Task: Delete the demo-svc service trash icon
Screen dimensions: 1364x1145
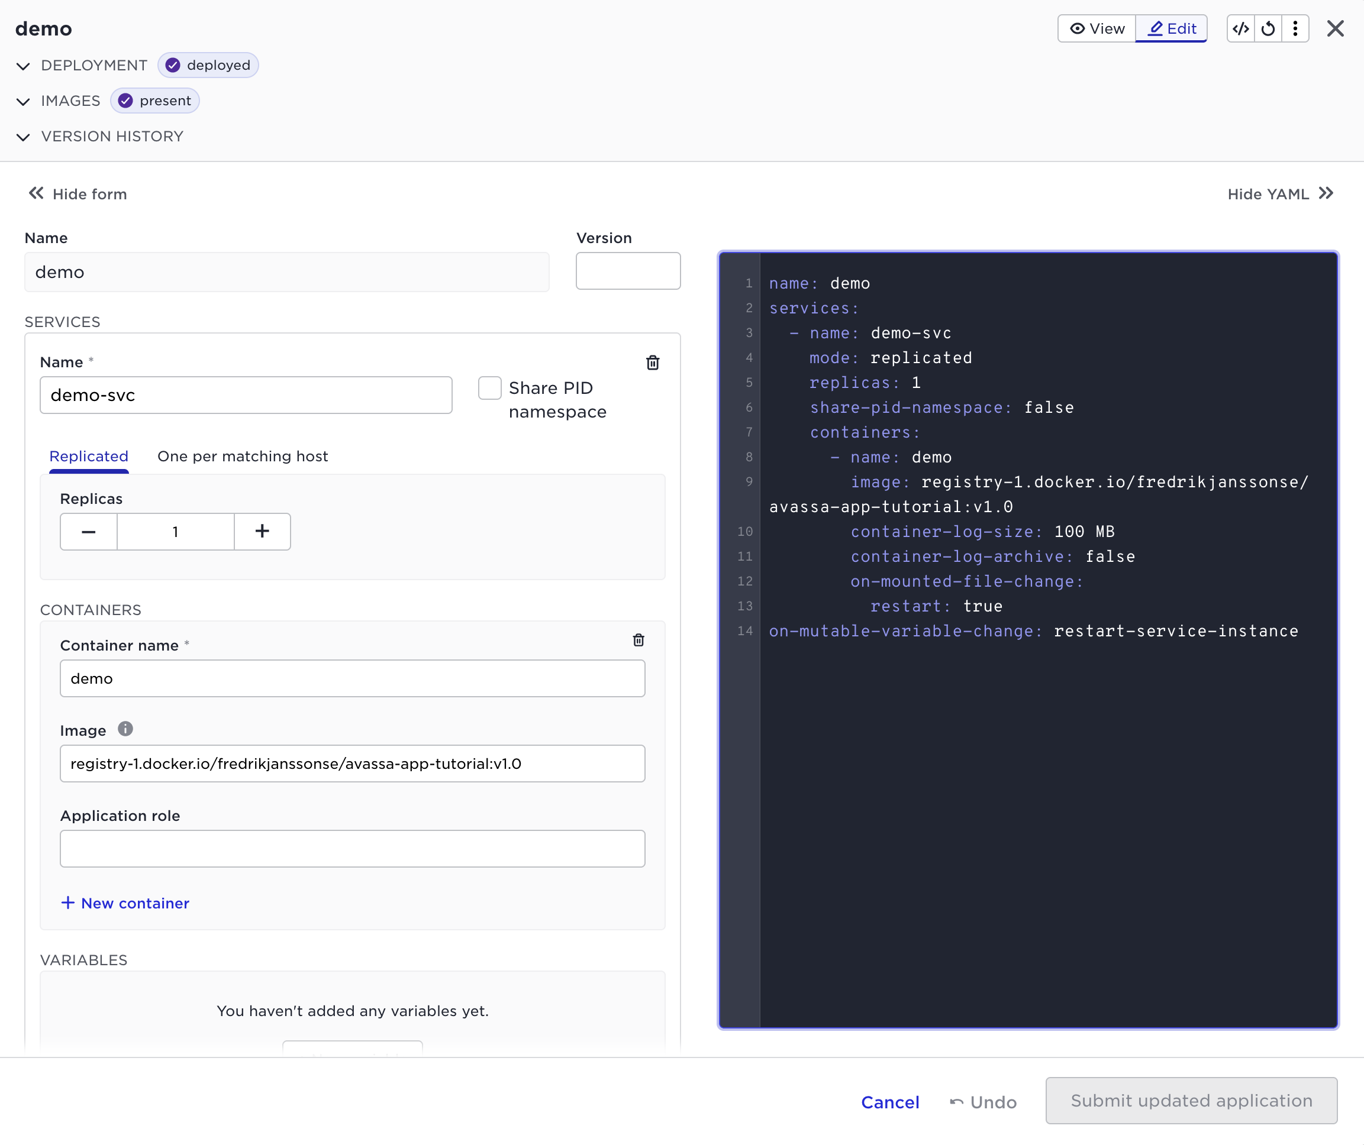Action: coord(653,362)
